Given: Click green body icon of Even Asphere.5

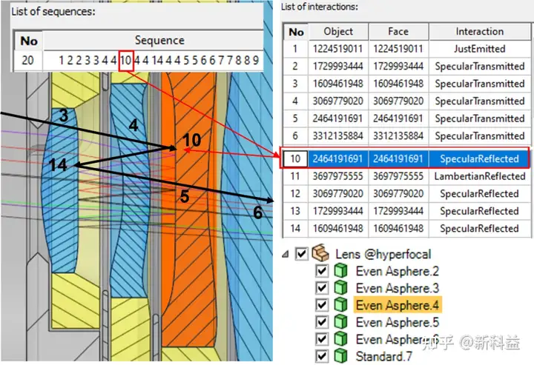Looking at the screenshot, I should pos(340,321).
